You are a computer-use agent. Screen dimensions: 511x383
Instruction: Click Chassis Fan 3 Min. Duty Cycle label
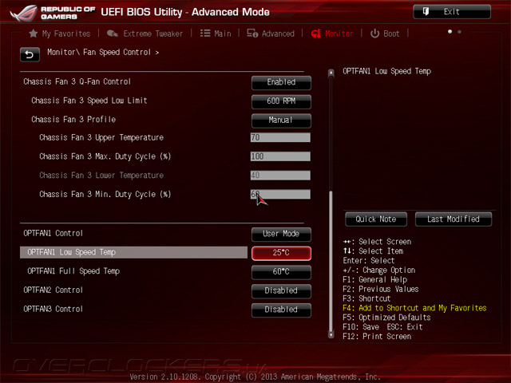105,194
